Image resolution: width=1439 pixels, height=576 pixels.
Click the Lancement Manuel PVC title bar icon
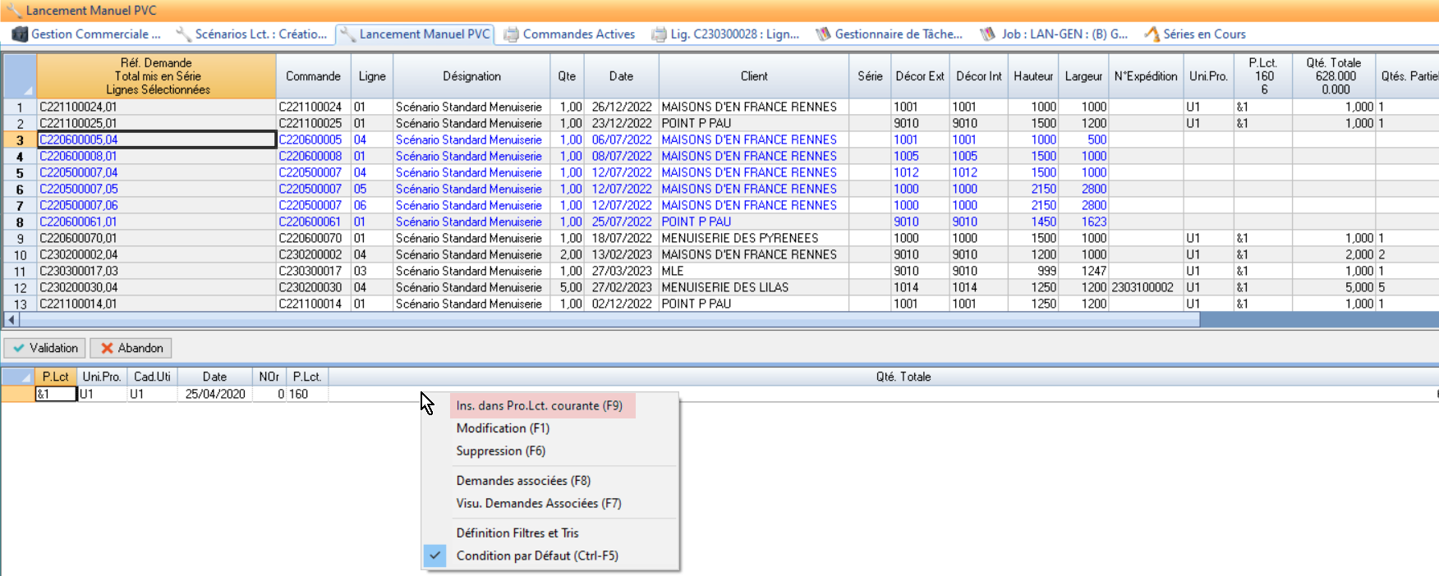pos(14,11)
